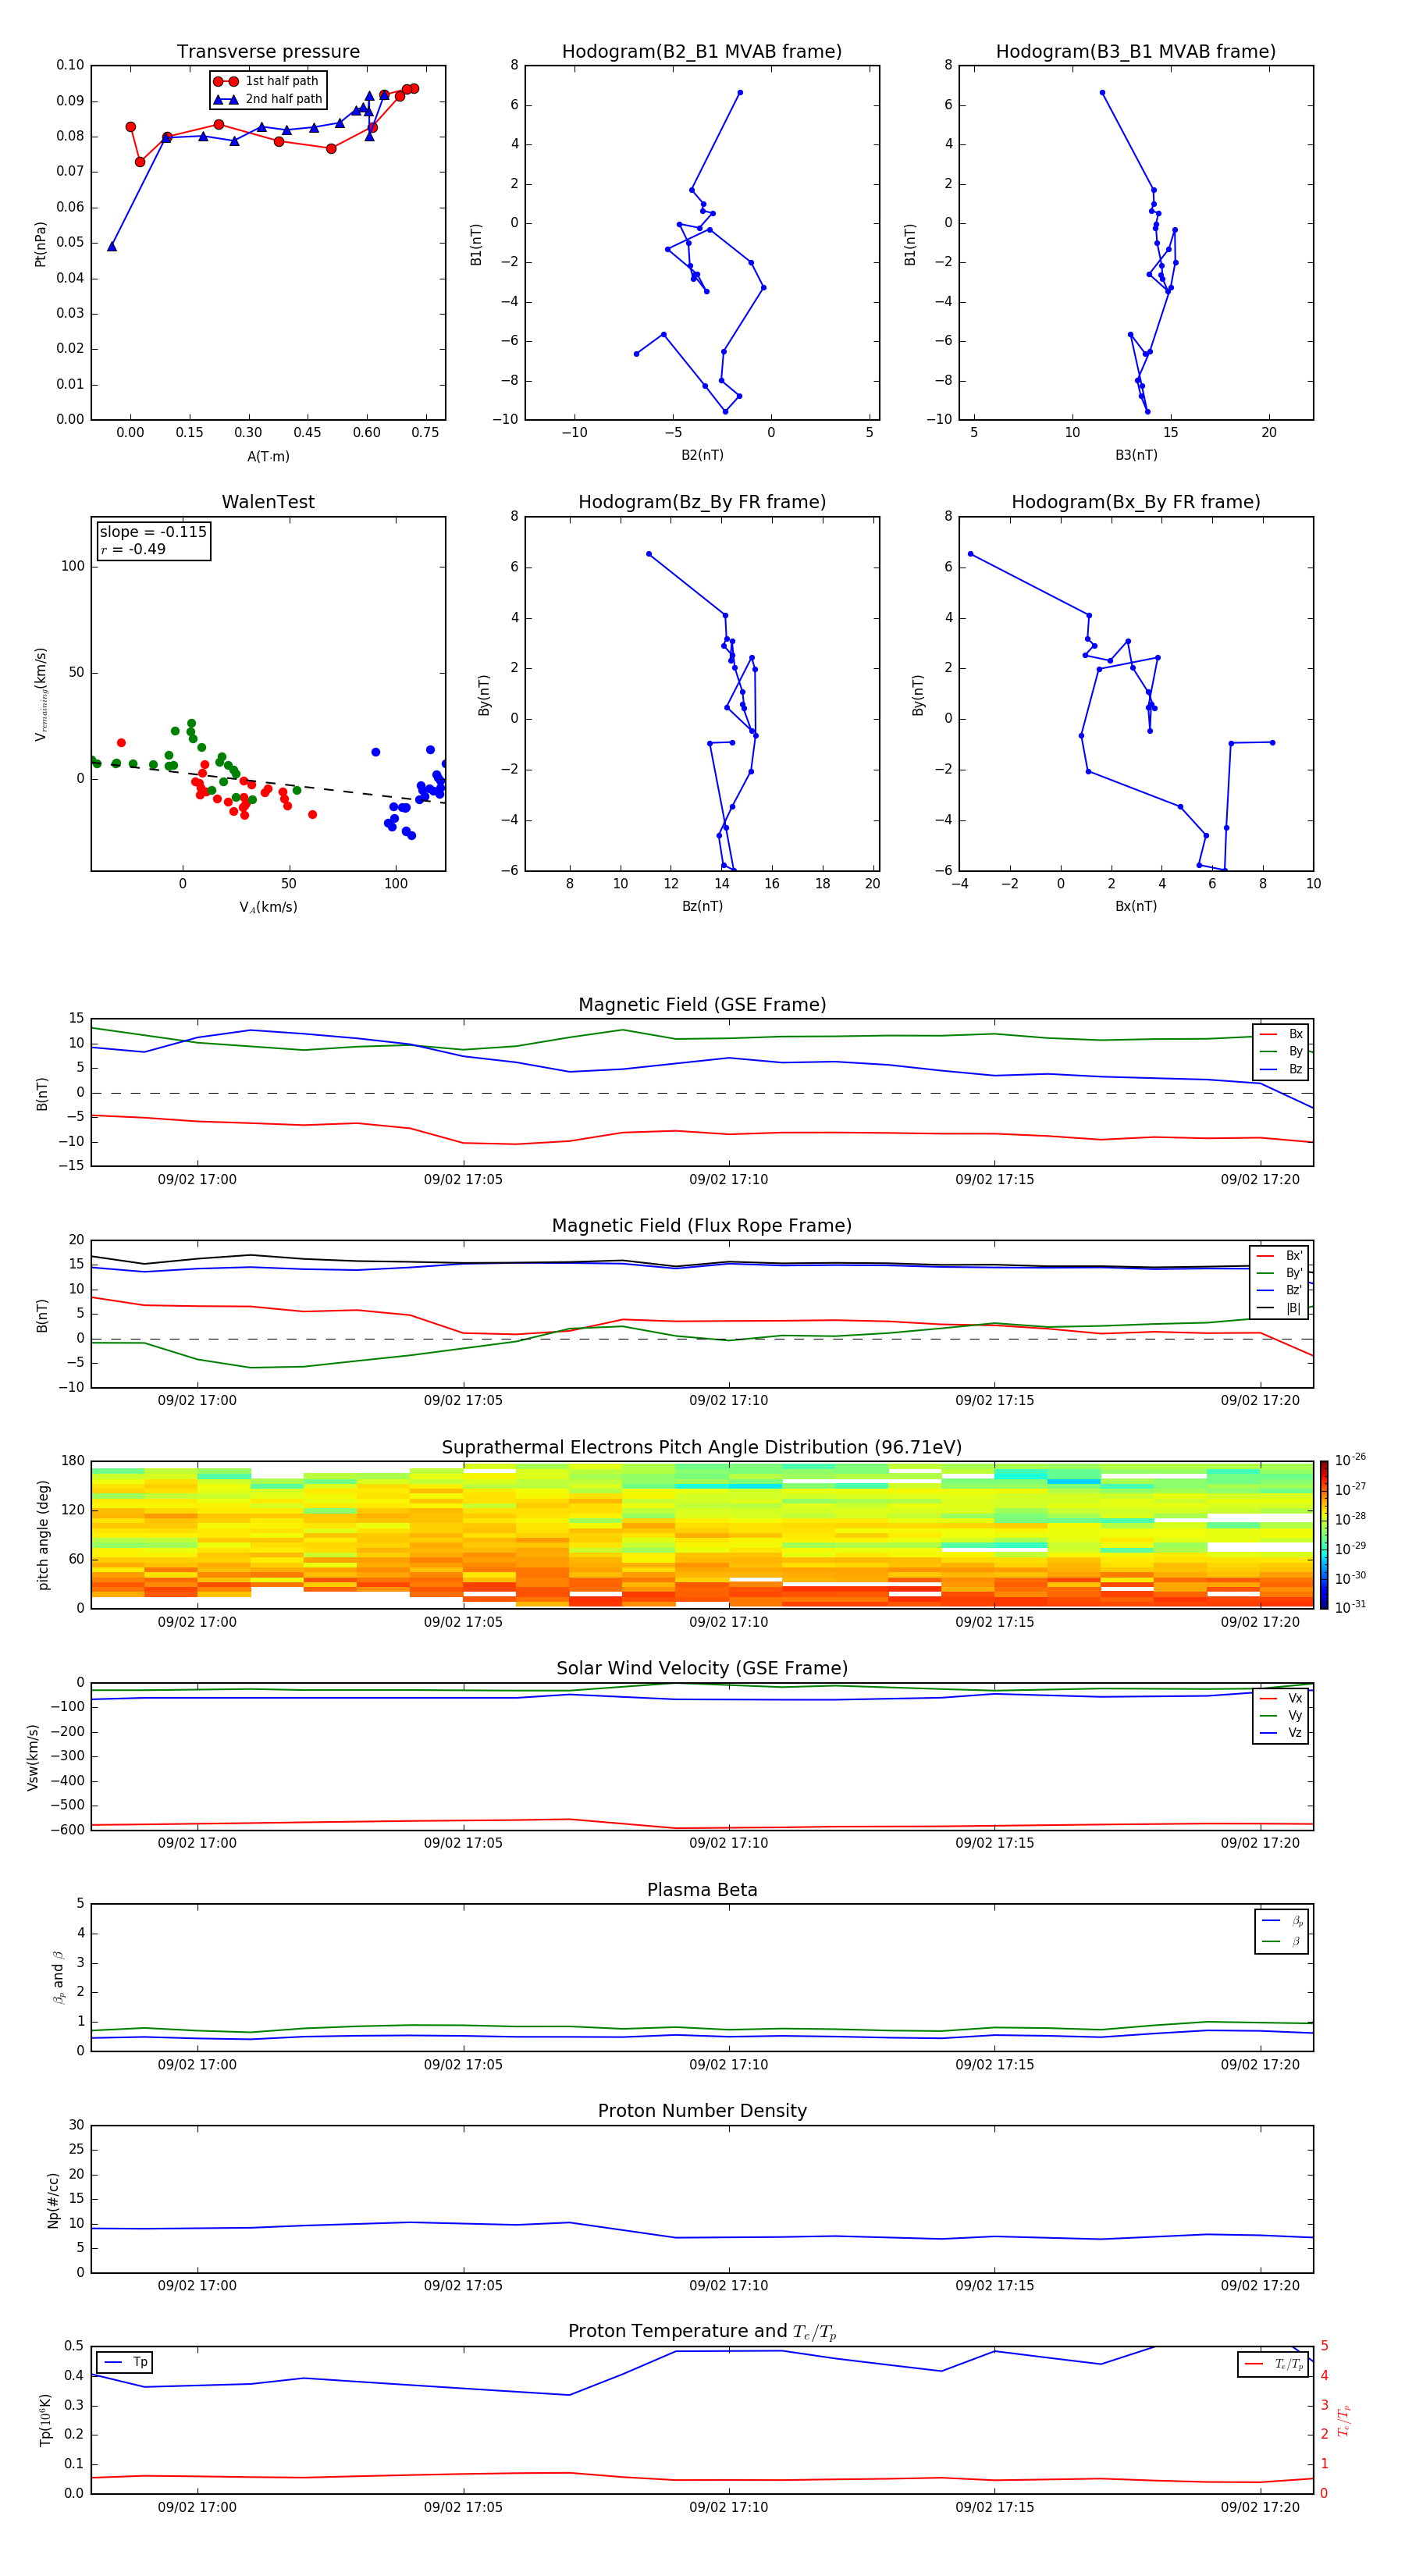Click the 'Transverse pressure' plot title
This screenshot has width=1405, height=2576.
pos(268,52)
